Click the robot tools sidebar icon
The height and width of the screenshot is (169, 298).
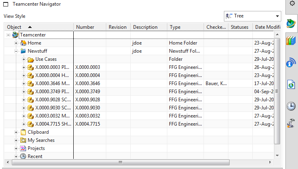291,123
